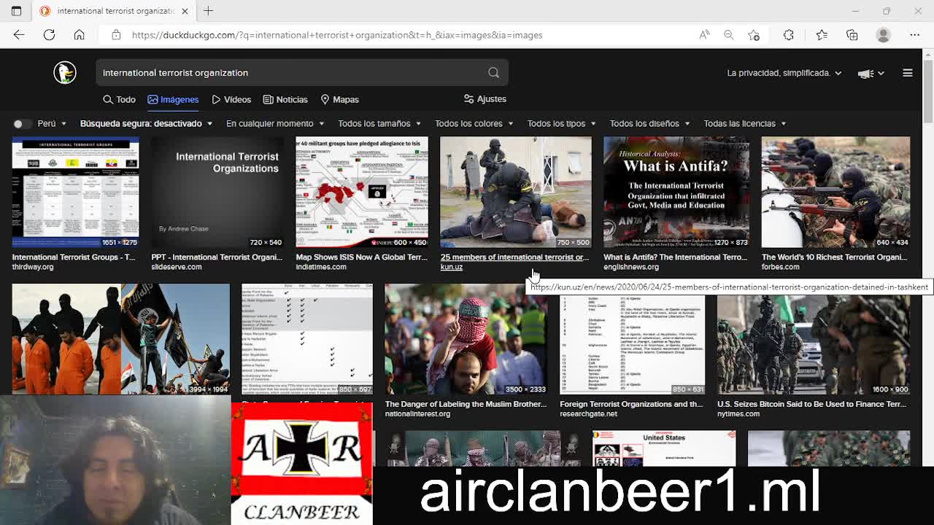Click the browser address bar URL
This screenshot has height=525, width=934.
click(x=337, y=35)
